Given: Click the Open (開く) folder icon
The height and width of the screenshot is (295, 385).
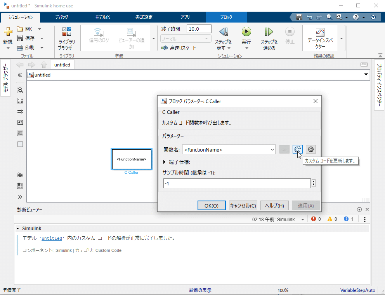Looking at the screenshot, I should pos(20,29).
